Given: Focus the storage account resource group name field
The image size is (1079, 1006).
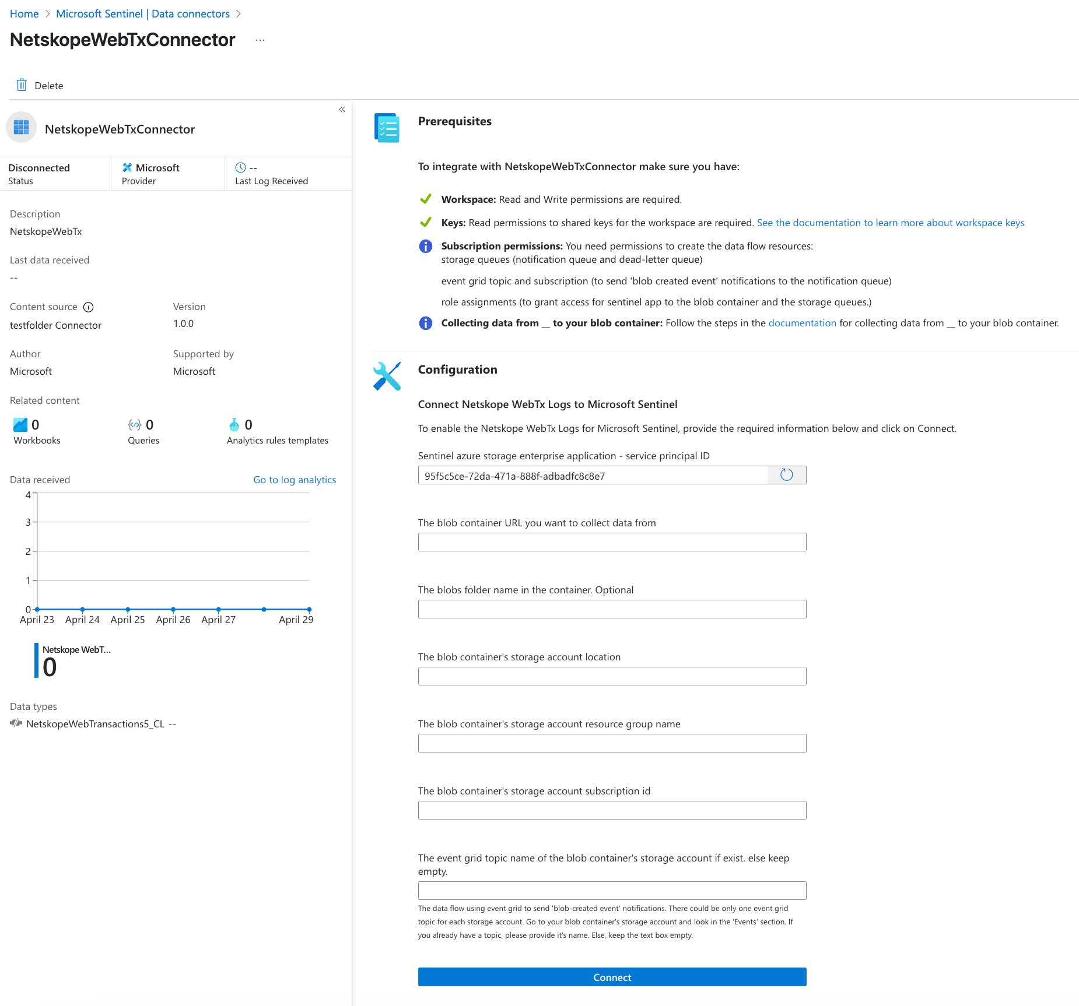Looking at the screenshot, I should [x=612, y=743].
